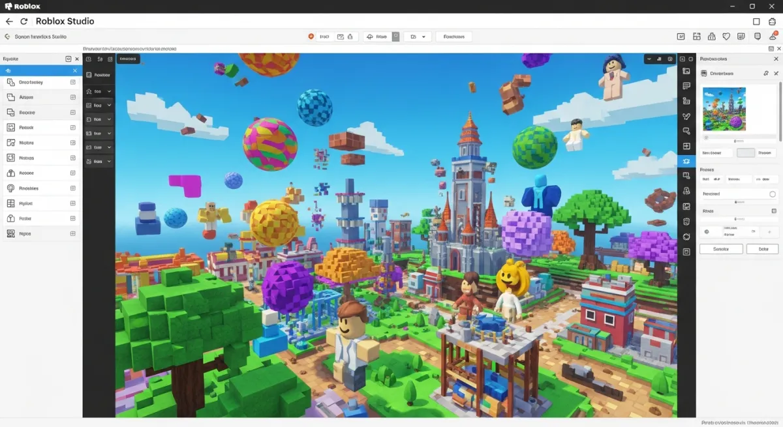Click the right button at properties panel bottom
The width and height of the screenshot is (783, 427).
point(763,249)
